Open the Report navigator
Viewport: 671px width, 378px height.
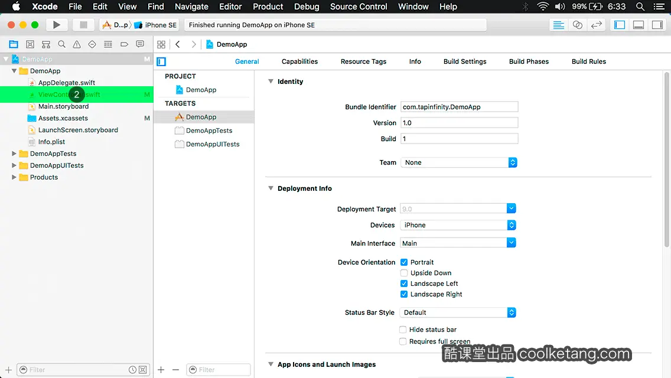pos(140,44)
